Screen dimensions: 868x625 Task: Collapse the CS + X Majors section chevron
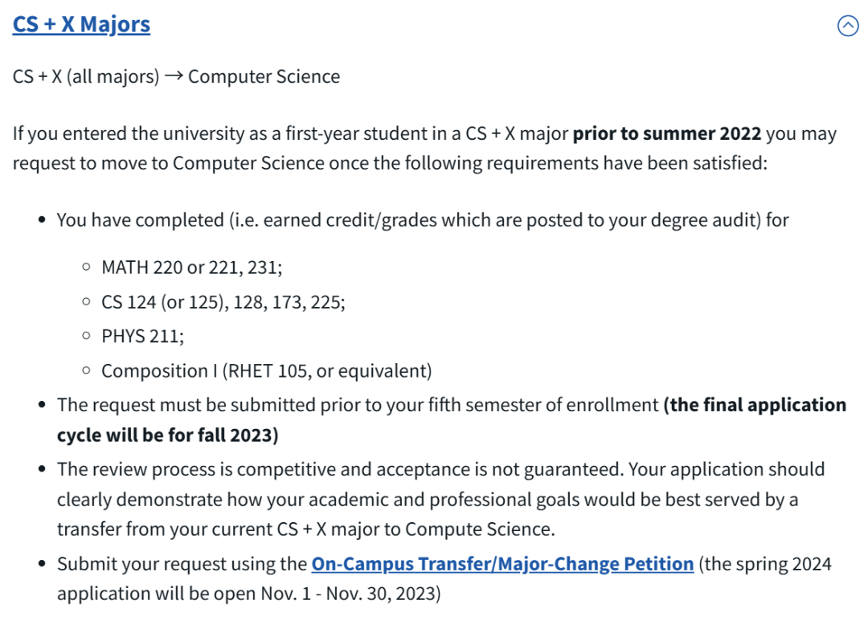pyautogui.click(x=848, y=27)
